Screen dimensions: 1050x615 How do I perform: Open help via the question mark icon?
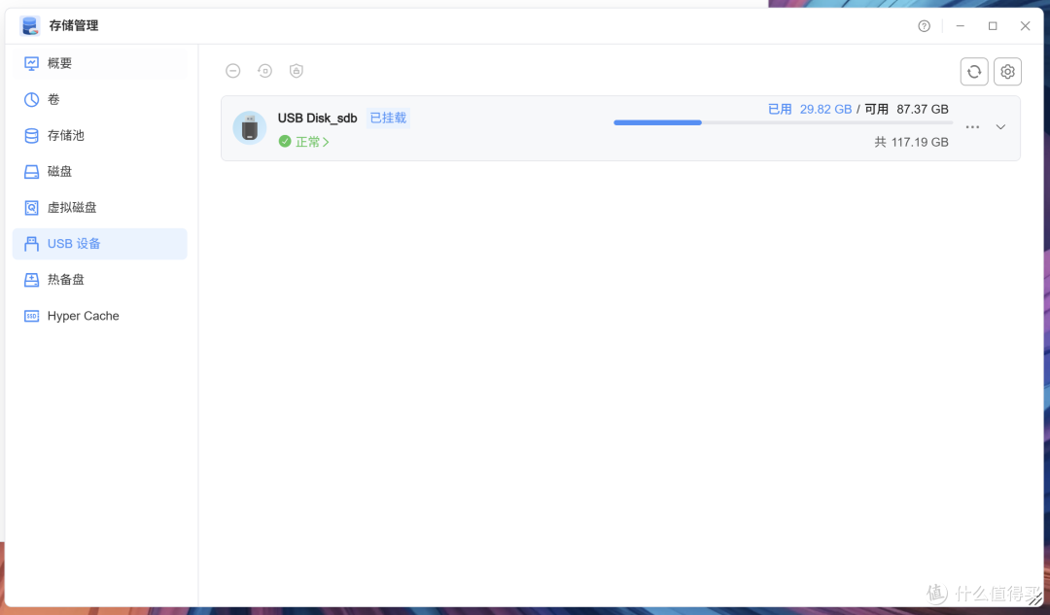[925, 26]
